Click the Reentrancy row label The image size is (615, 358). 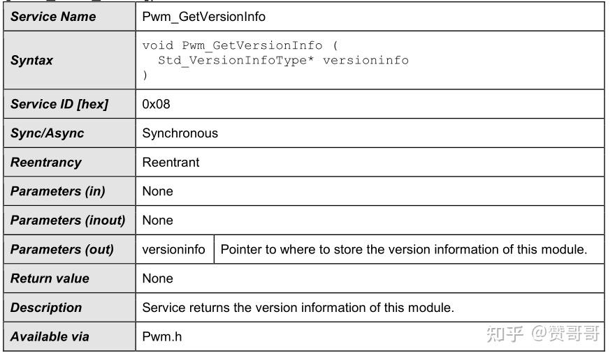tap(46, 162)
